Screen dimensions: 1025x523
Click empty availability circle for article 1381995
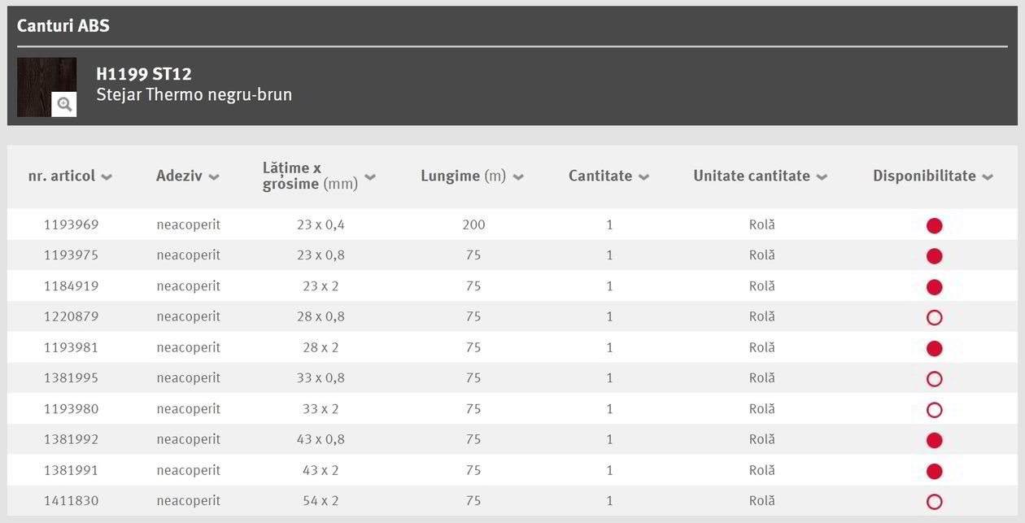coord(934,379)
